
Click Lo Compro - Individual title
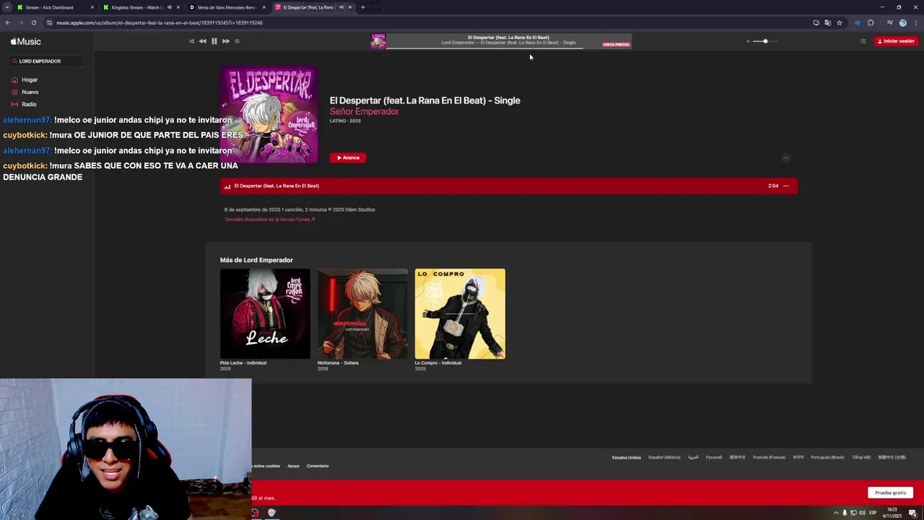438,363
